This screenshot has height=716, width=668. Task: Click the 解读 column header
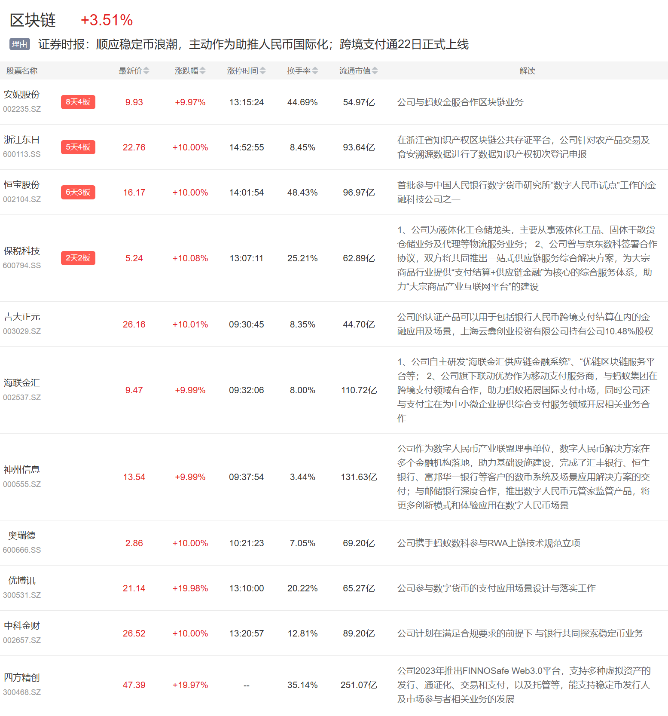527,71
